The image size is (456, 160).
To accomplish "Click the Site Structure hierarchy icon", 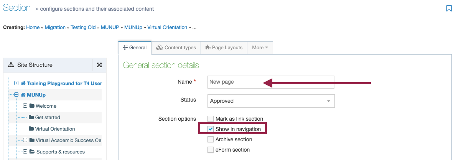I will [x=11, y=65].
